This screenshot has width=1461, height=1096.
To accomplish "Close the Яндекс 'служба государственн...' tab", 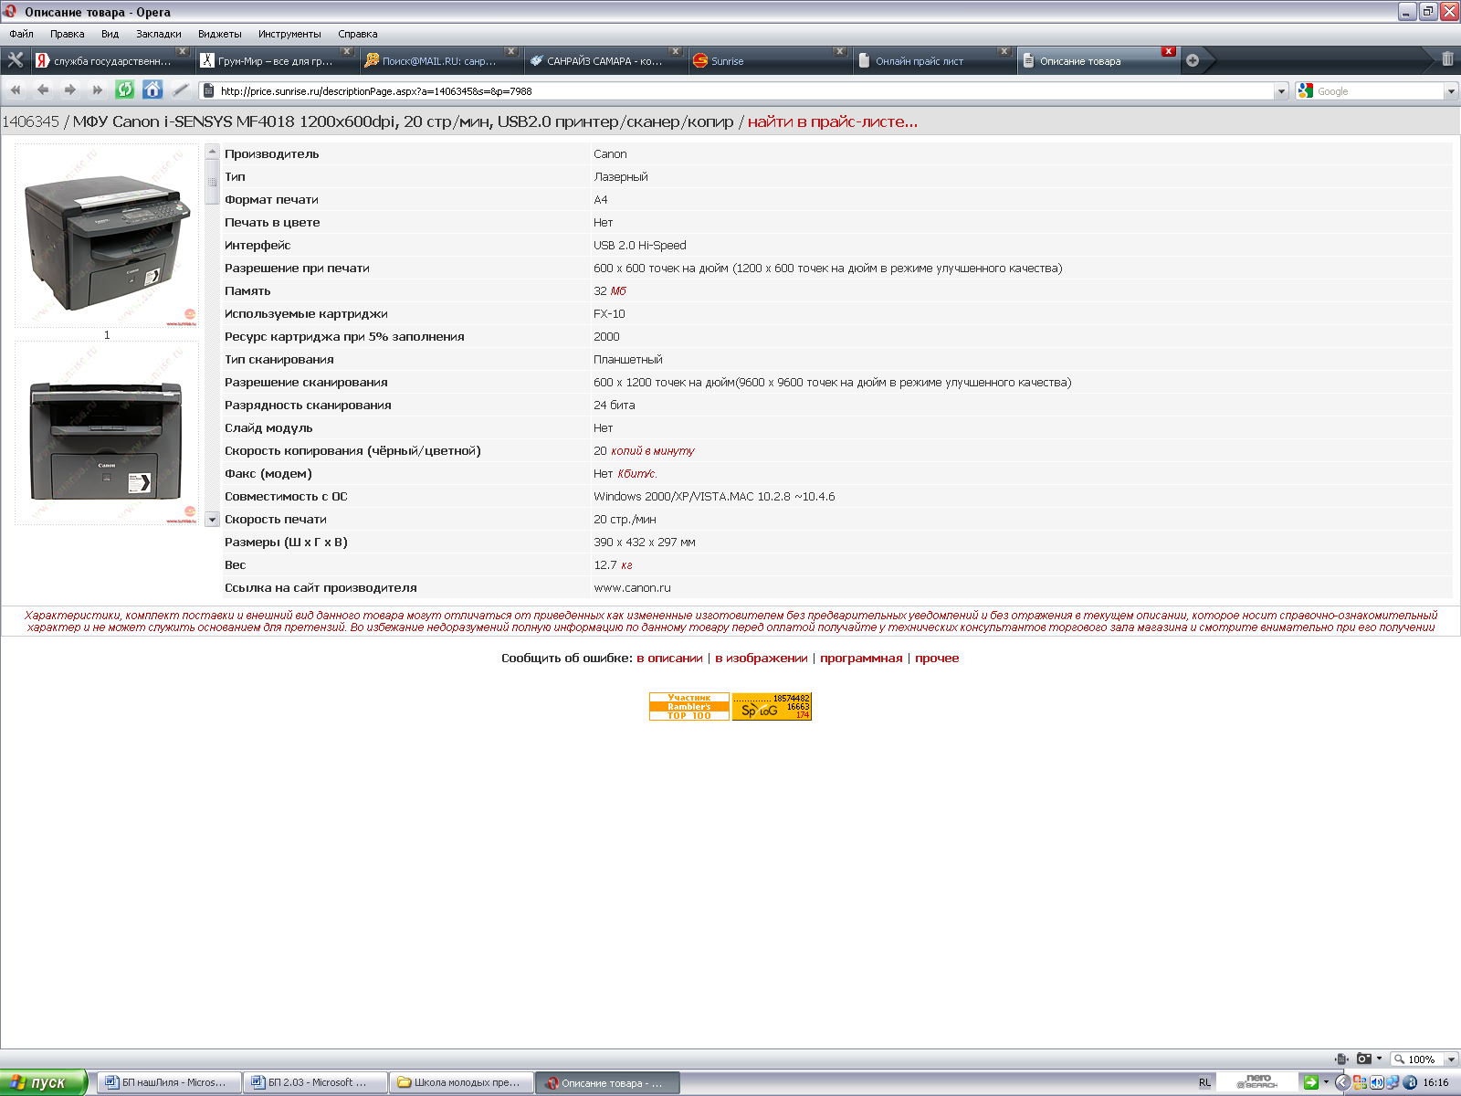I will pos(183,51).
